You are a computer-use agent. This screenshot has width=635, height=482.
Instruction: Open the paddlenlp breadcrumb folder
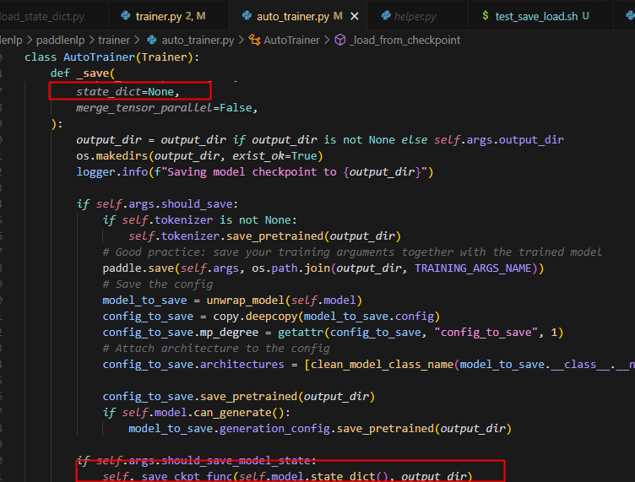(61, 40)
